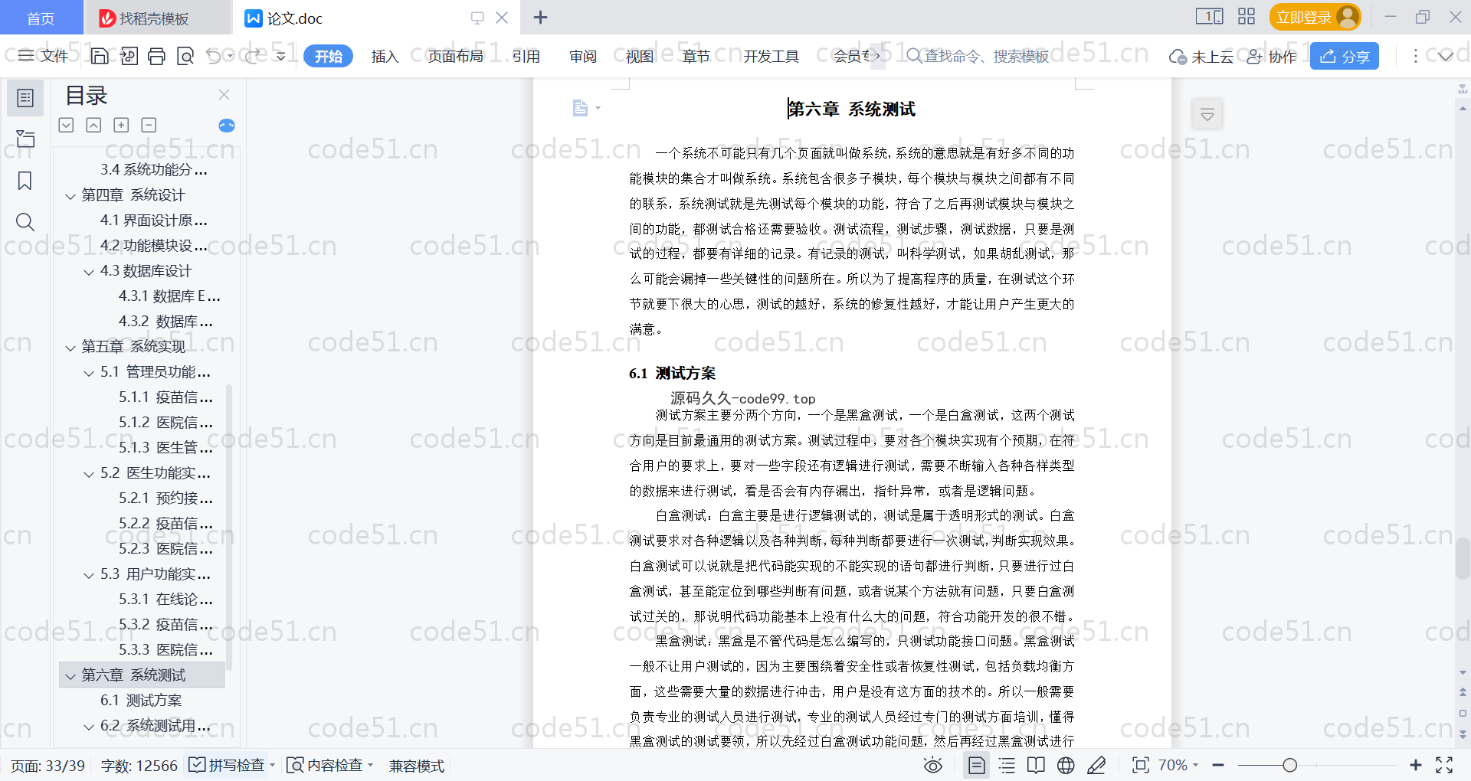The height and width of the screenshot is (781, 1471).
Task: Collapse 5.2 医生功能实 node
Action: coord(89,474)
